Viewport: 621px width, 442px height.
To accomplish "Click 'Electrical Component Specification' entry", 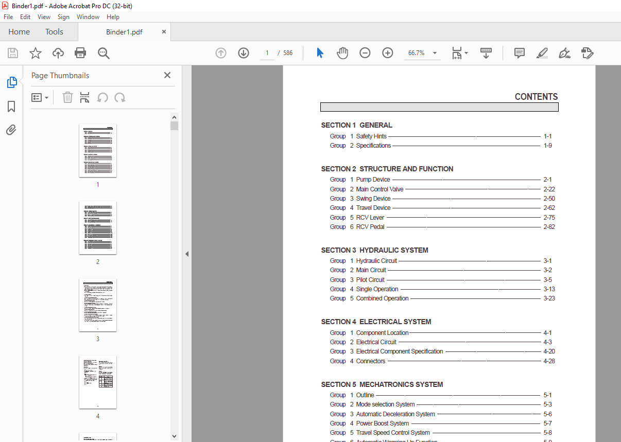I will (400, 351).
